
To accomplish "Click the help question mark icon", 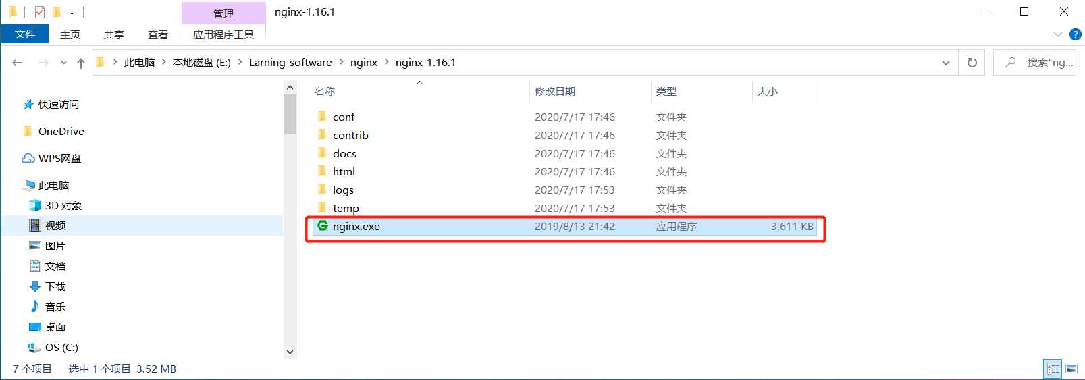I will (x=1076, y=34).
